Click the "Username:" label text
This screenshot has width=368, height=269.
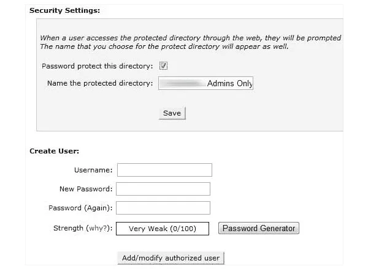pyautogui.click(x=93, y=170)
